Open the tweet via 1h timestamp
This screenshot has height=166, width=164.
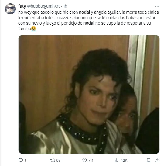coord(65,6)
